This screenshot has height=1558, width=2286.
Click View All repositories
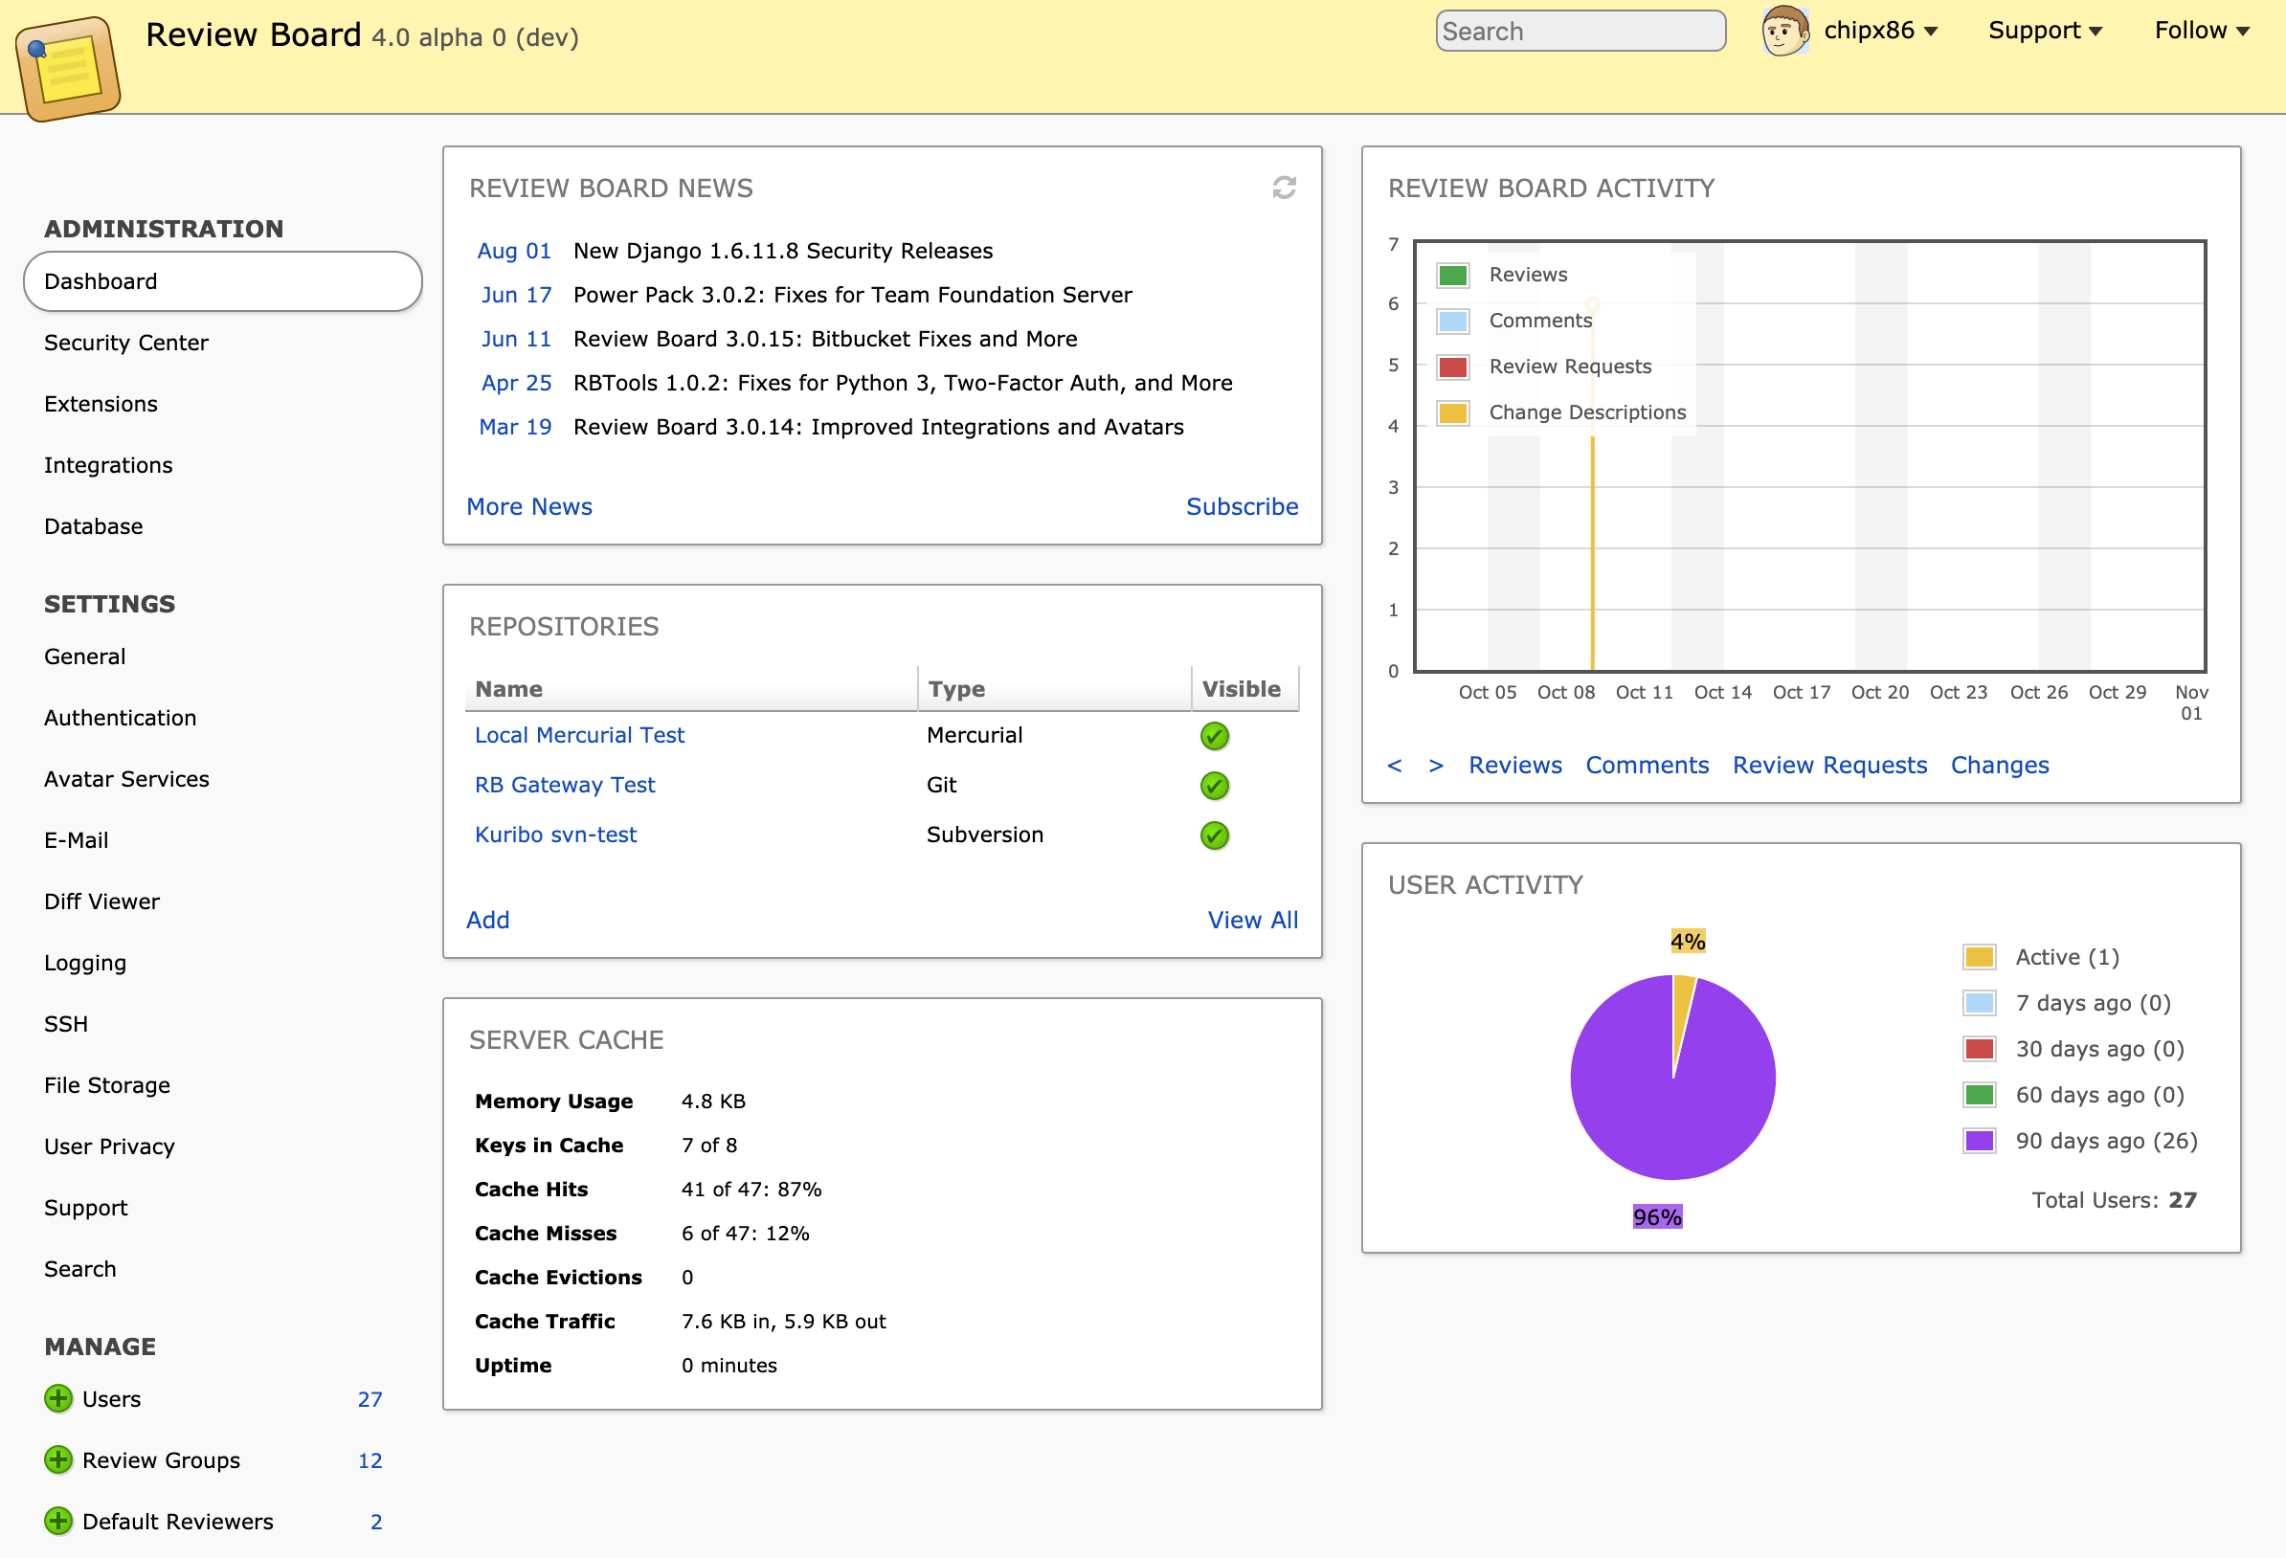1252,920
